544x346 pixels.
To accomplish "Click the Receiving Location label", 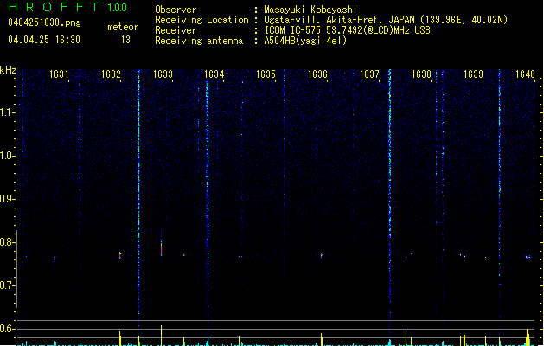I will [202, 20].
